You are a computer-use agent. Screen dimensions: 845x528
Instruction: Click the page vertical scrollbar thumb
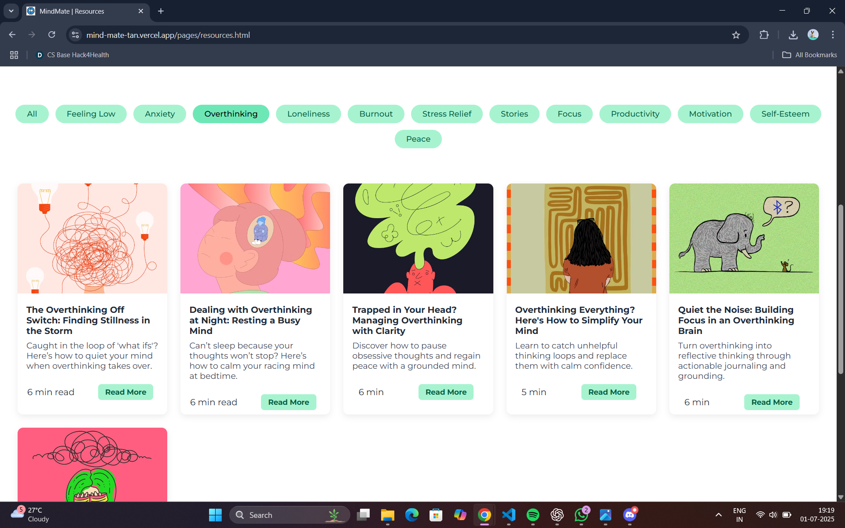(x=841, y=290)
